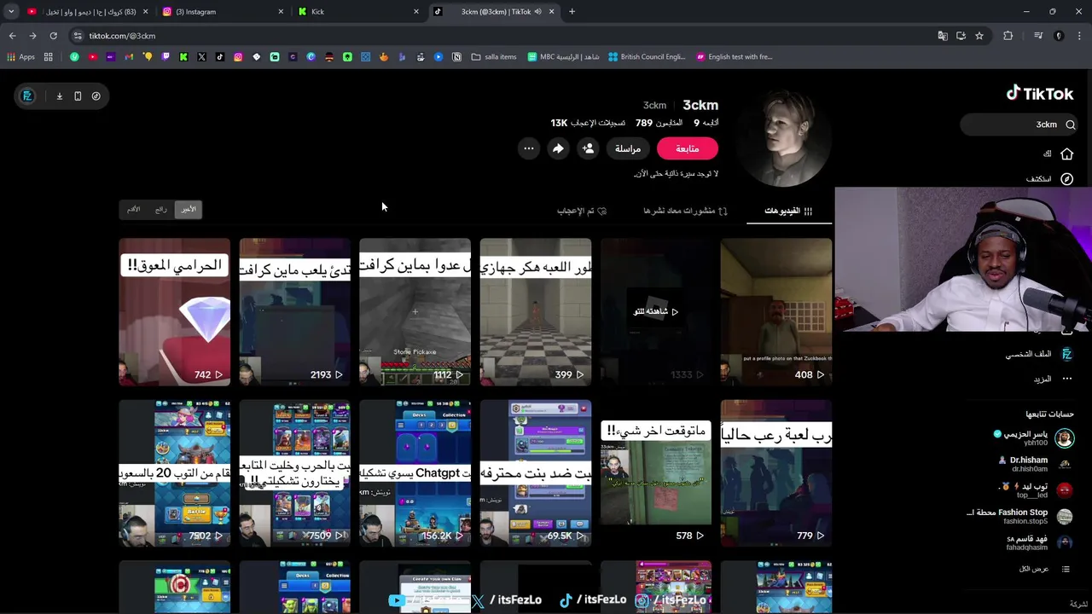The height and width of the screenshot is (614, 1092).
Task: Mute the TikTok tab audio icon
Action: tap(537, 12)
